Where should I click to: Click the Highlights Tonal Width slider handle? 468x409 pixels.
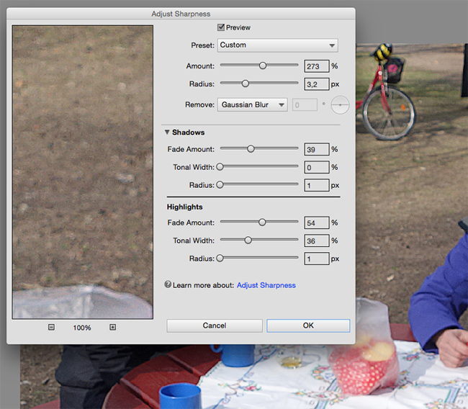(x=248, y=240)
